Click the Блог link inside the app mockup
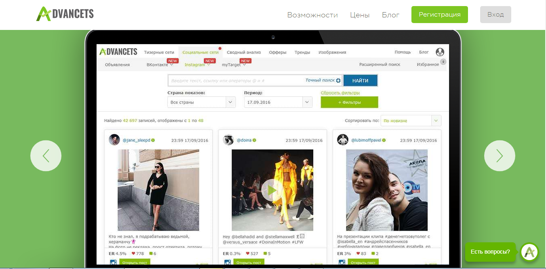 (424, 52)
